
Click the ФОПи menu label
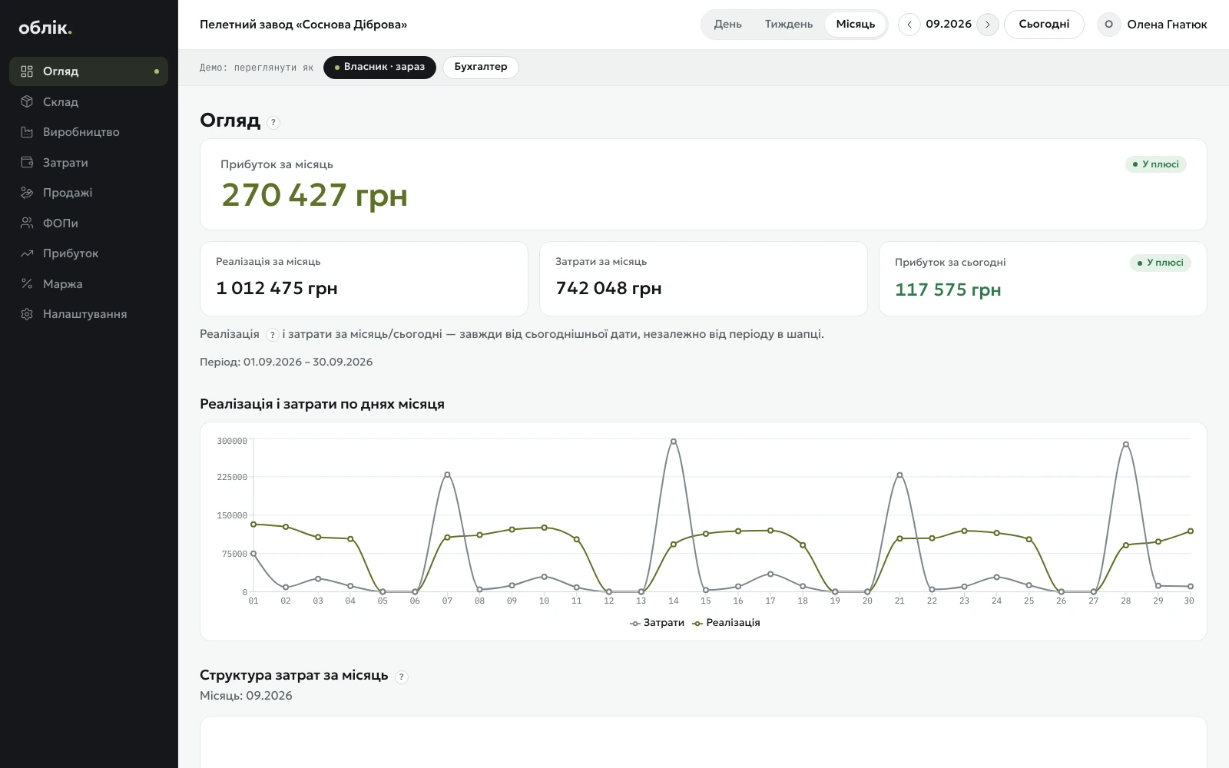point(61,223)
